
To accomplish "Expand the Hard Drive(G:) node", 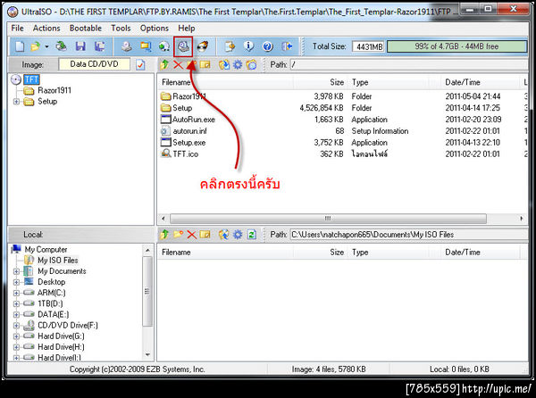I will point(16,336).
